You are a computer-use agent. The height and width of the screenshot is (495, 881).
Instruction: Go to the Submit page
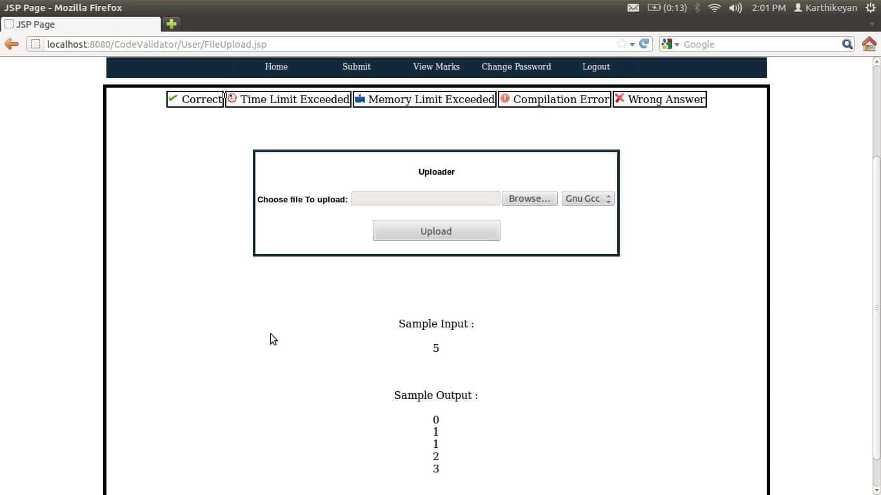pyautogui.click(x=356, y=66)
